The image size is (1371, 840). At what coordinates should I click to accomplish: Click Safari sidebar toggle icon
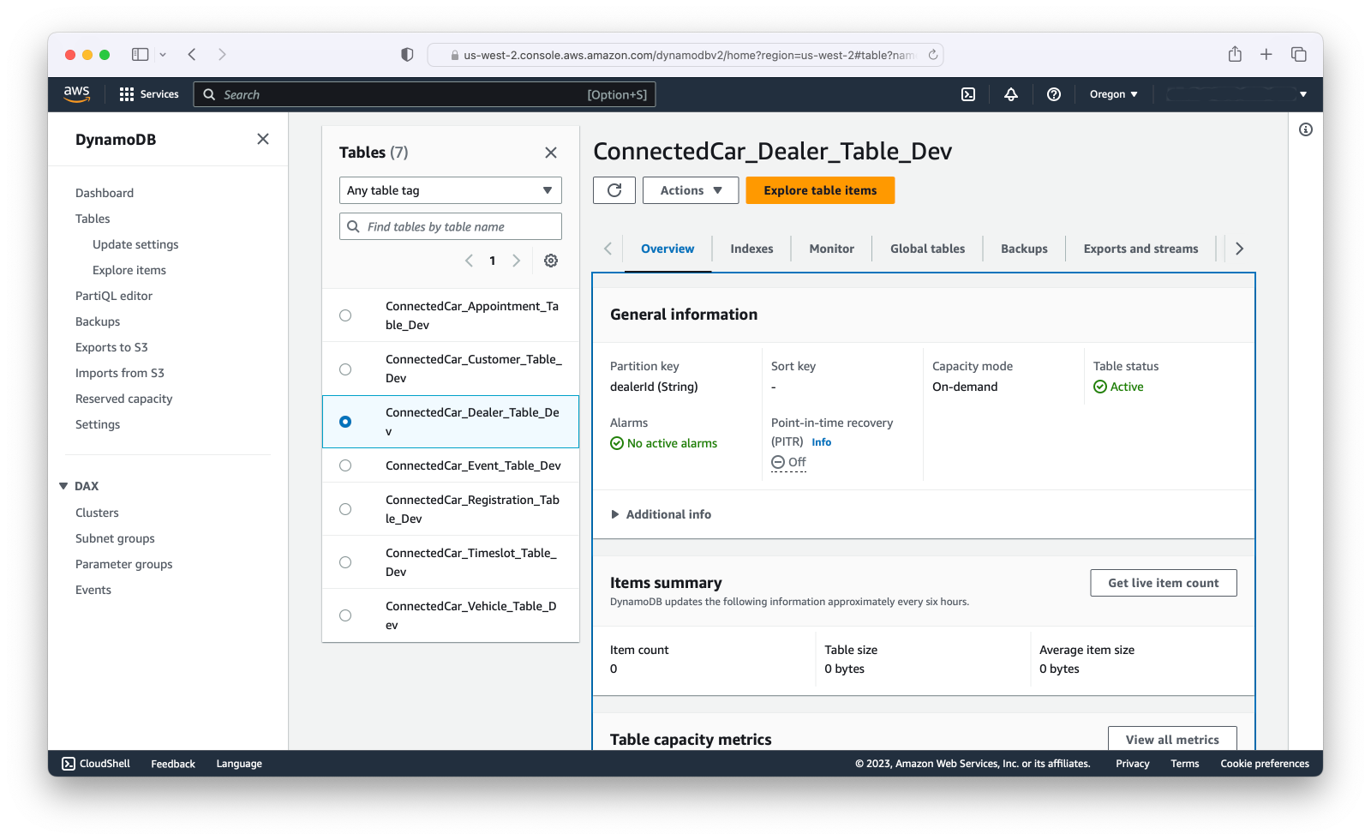coord(140,54)
